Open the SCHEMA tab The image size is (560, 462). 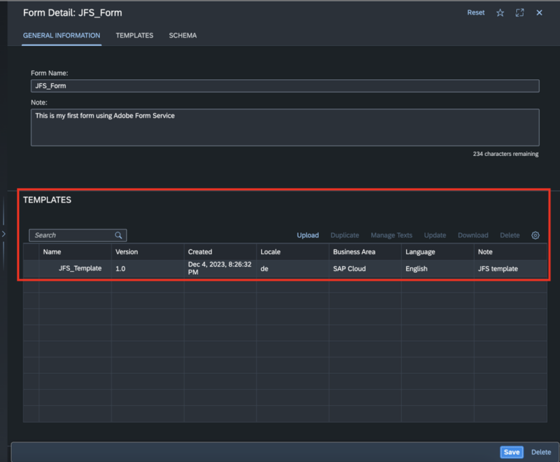coord(182,36)
